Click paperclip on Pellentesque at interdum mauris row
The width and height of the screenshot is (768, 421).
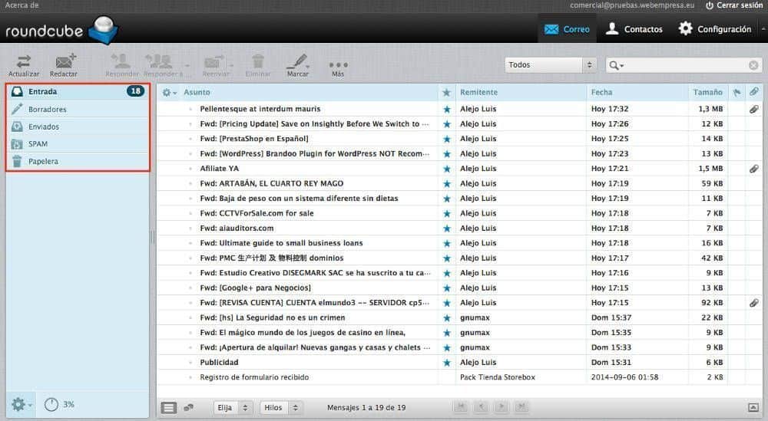[754, 109]
